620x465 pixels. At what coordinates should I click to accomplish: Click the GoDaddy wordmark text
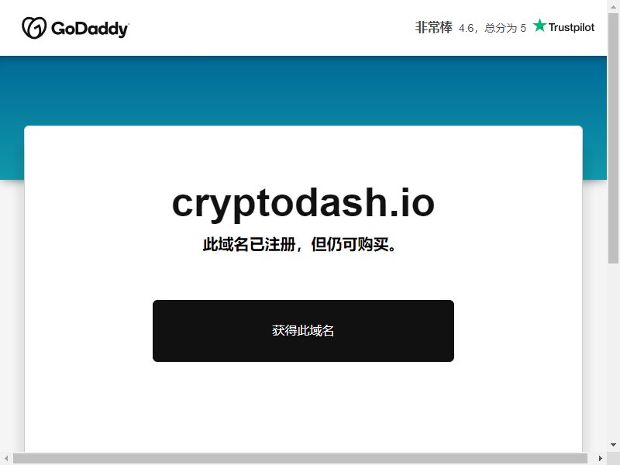[x=90, y=29]
